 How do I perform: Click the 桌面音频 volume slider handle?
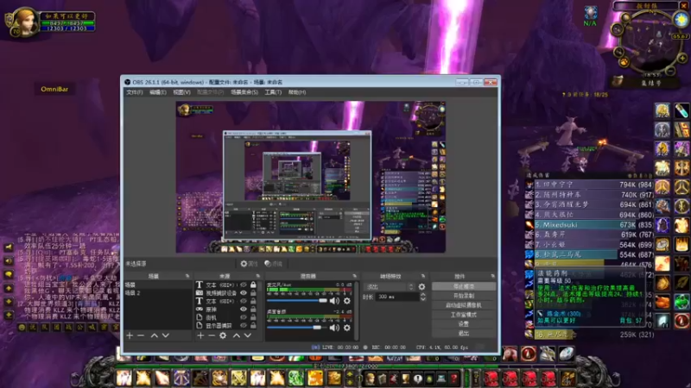click(x=317, y=328)
